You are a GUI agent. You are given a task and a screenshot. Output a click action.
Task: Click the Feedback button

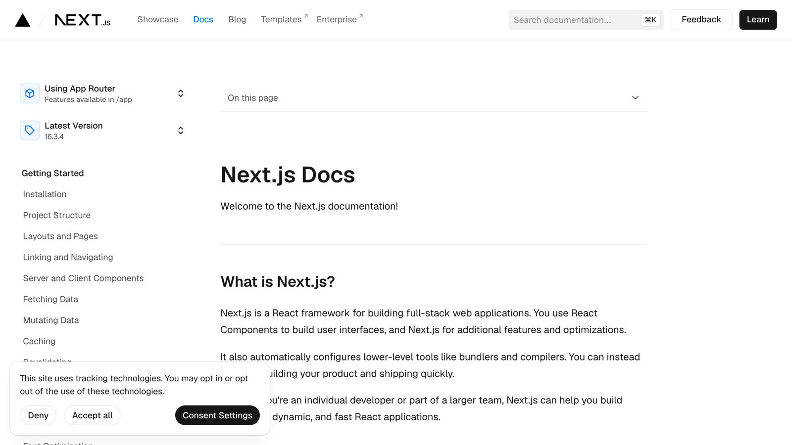point(701,20)
